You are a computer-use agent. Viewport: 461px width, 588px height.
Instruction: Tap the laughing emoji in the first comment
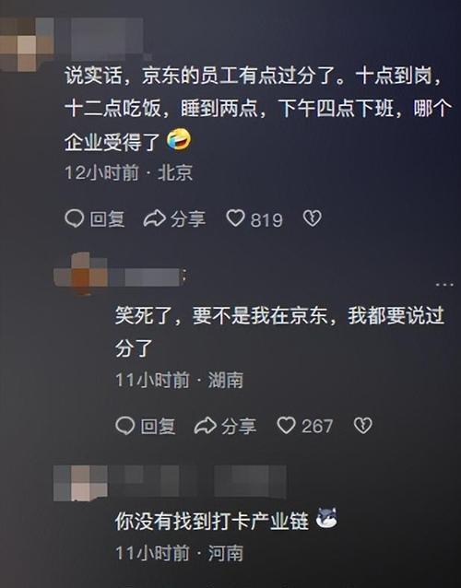[x=179, y=139]
